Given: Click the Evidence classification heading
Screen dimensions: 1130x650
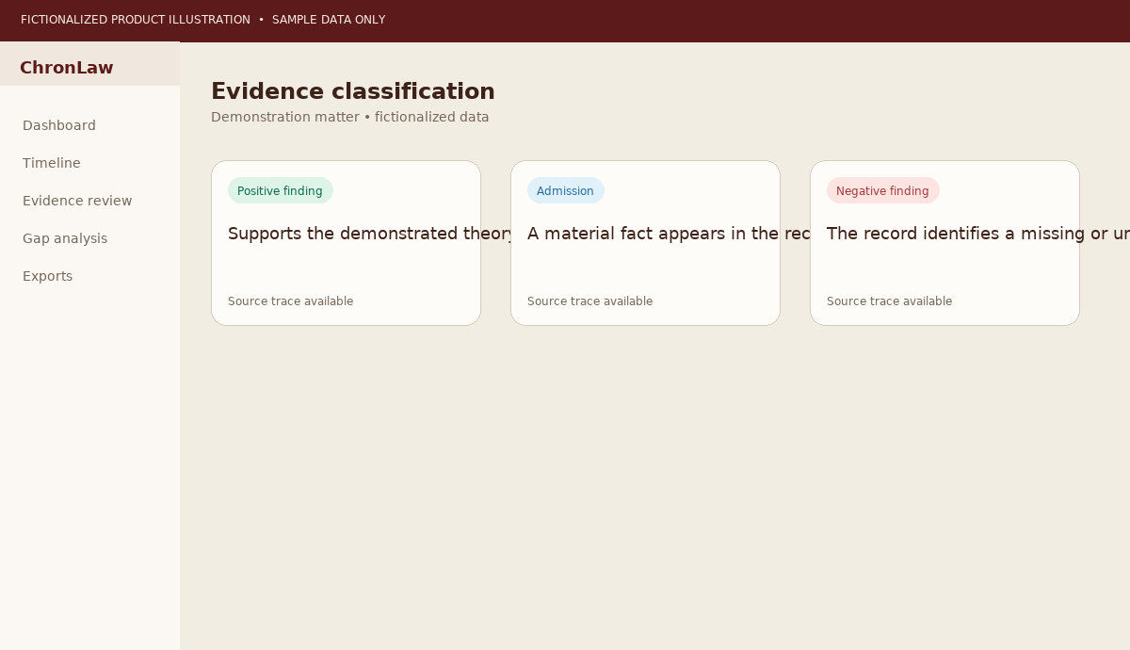Looking at the screenshot, I should (x=353, y=91).
